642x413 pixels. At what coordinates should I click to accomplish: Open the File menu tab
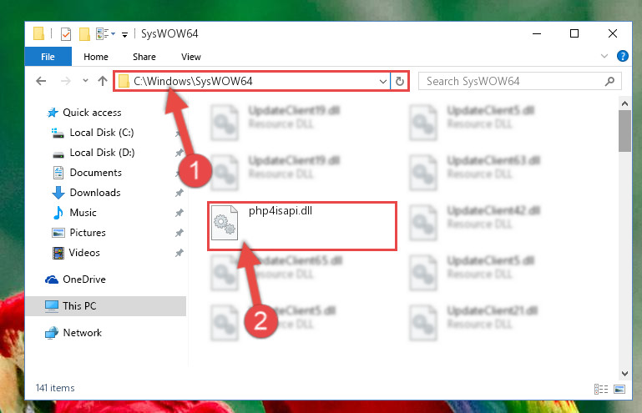48,57
